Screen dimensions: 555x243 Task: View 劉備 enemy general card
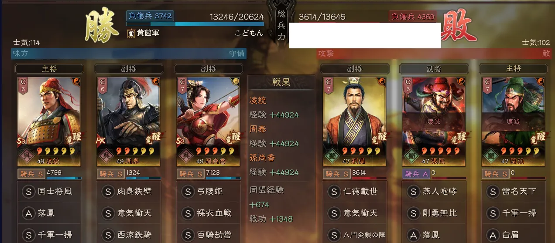pyautogui.click(x=354, y=122)
